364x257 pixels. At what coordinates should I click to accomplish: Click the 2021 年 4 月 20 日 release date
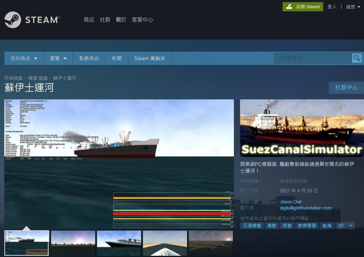point(298,191)
